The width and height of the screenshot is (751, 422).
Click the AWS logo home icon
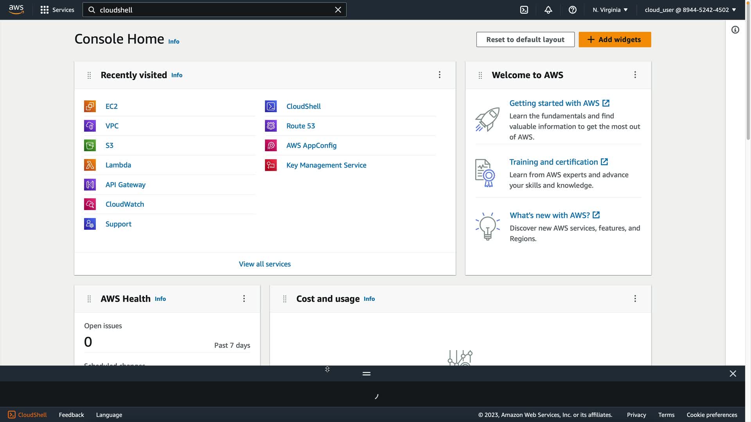point(16,9)
